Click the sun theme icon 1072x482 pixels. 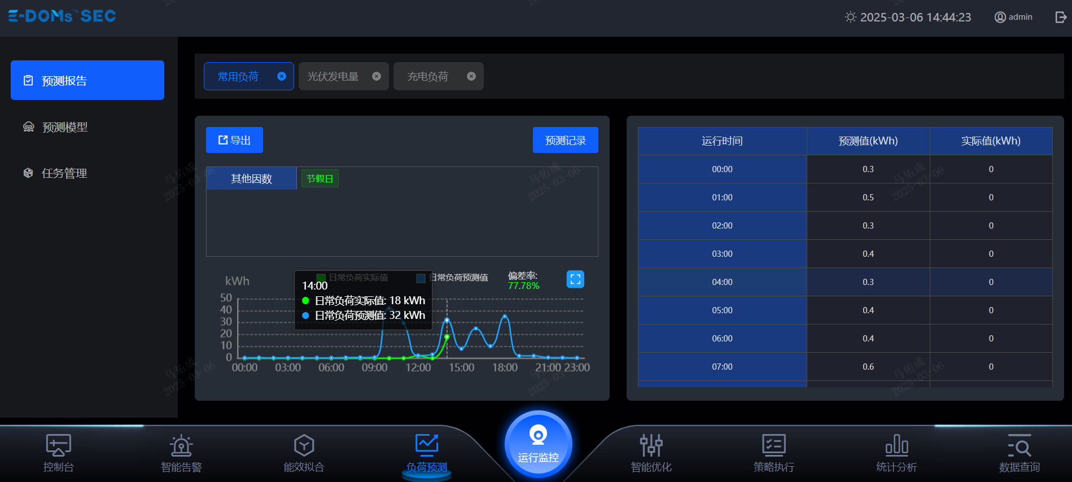point(850,17)
